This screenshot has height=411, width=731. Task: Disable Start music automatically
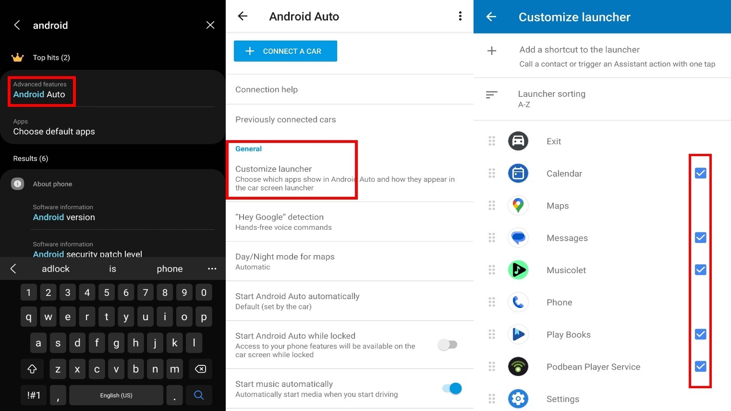[451, 388]
